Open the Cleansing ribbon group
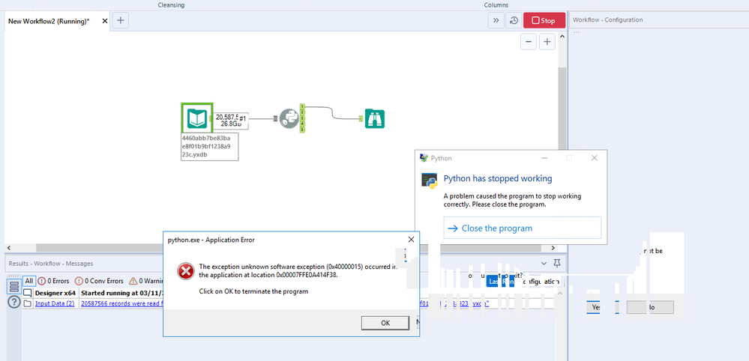749x361 pixels. coord(171,4)
